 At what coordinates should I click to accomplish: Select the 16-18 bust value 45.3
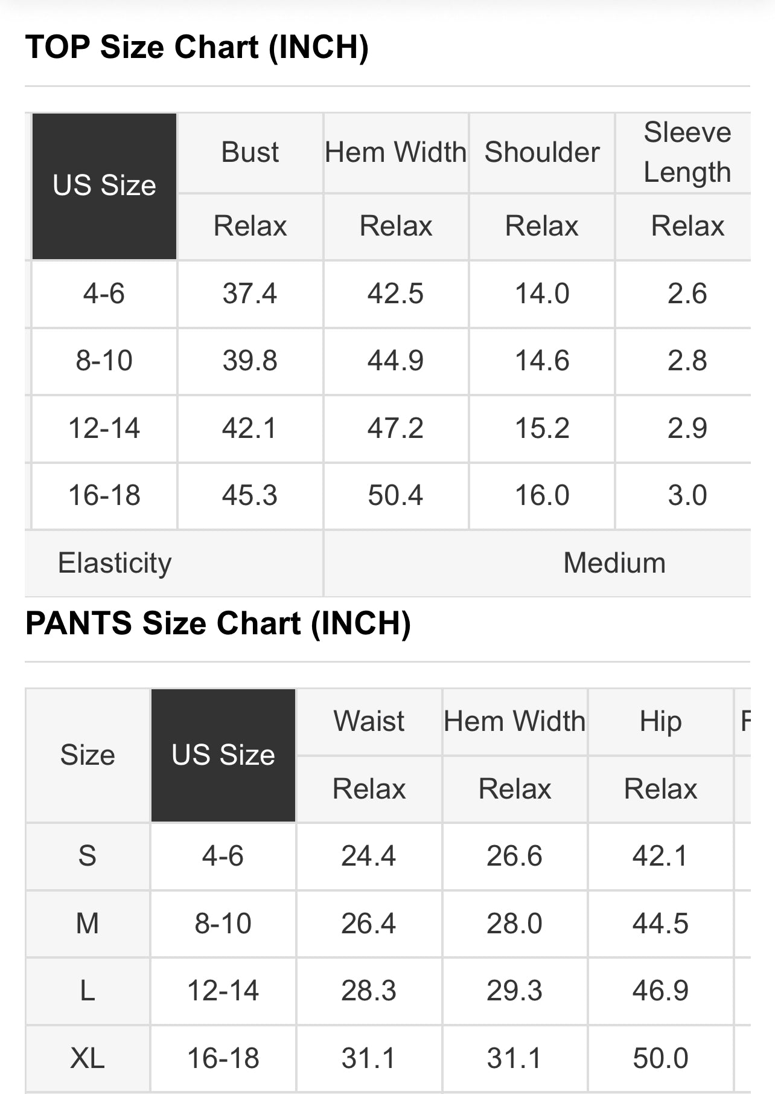tap(250, 496)
